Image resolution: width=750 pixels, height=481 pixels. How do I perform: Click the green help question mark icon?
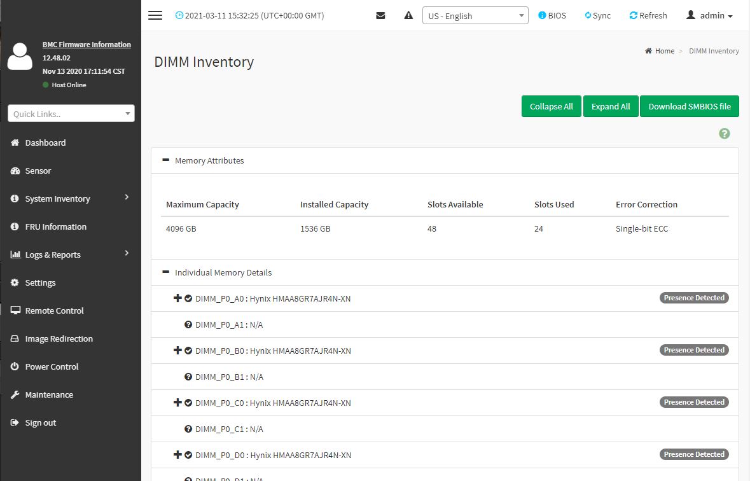pyautogui.click(x=724, y=134)
